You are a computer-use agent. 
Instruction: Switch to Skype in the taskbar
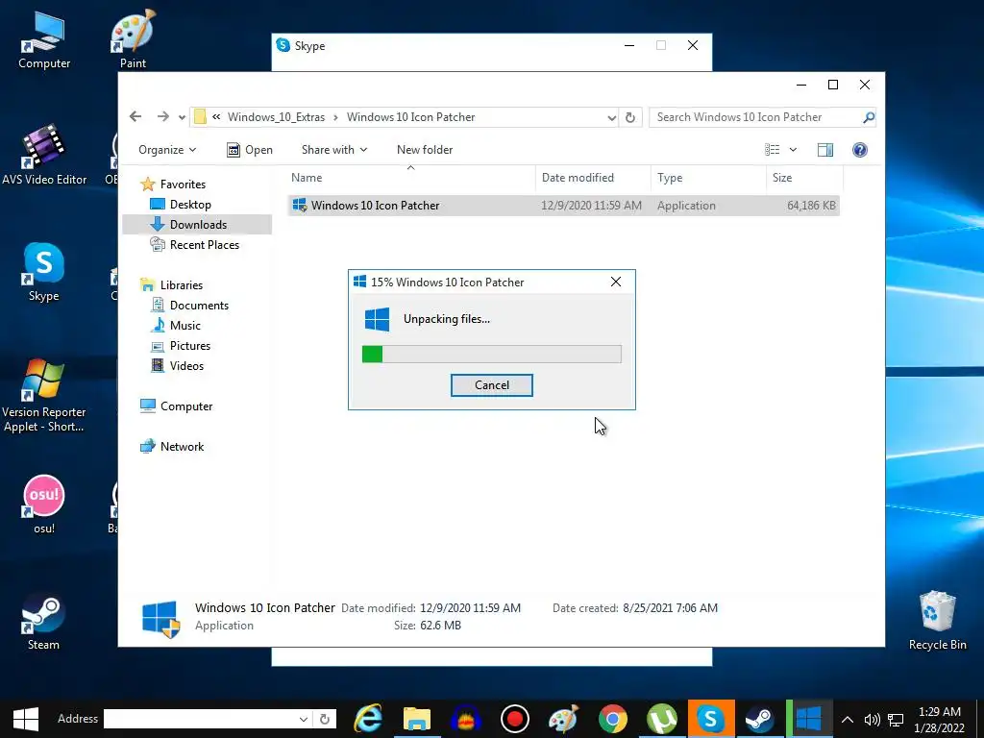(x=710, y=719)
